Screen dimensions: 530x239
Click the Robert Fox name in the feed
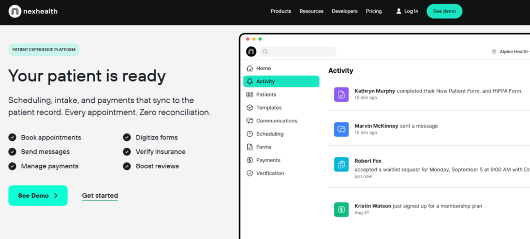coord(368,161)
